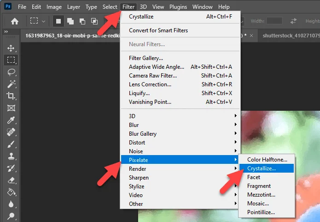Select the Brush tool
The width and height of the screenshot is (320, 222).
[x=11, y=144]
